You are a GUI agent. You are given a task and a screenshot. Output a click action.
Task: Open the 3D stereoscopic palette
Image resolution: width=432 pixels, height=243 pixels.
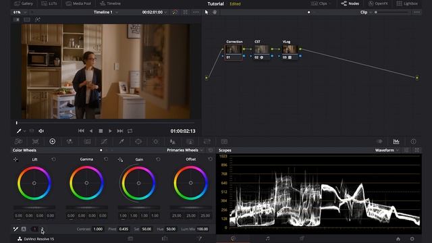(224, 141)
